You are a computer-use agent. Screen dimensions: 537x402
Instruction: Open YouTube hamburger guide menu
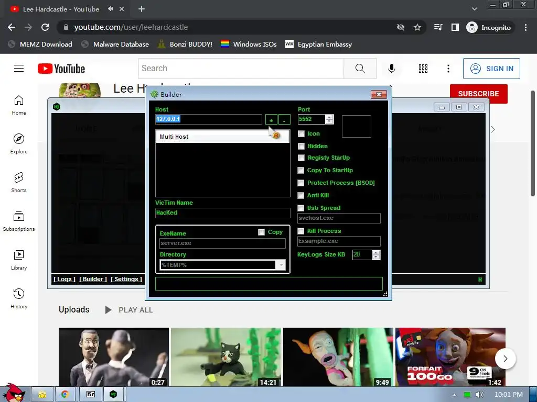[x=19, y=69]
